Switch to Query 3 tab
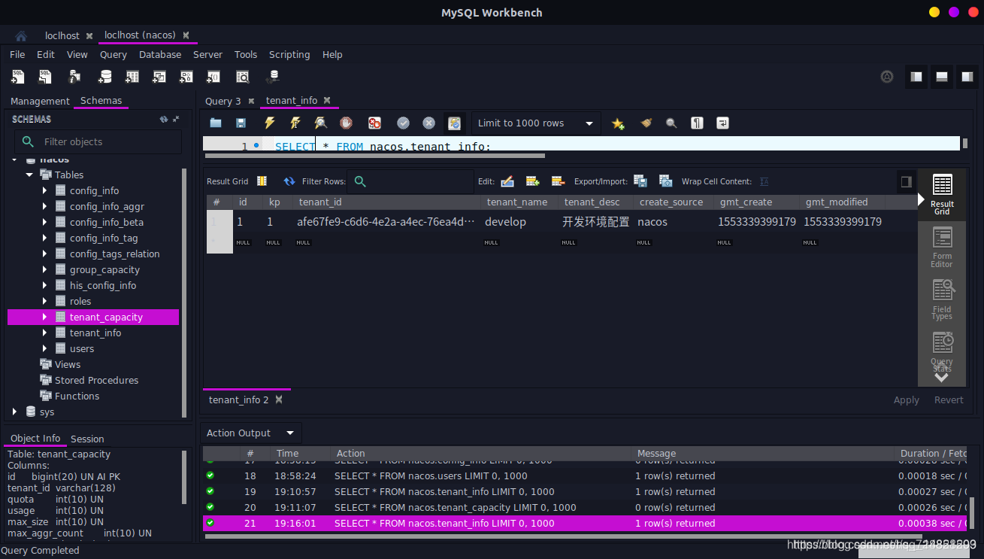Image resolution: width=984 pixels, height=559 pixels. point(223,101)
